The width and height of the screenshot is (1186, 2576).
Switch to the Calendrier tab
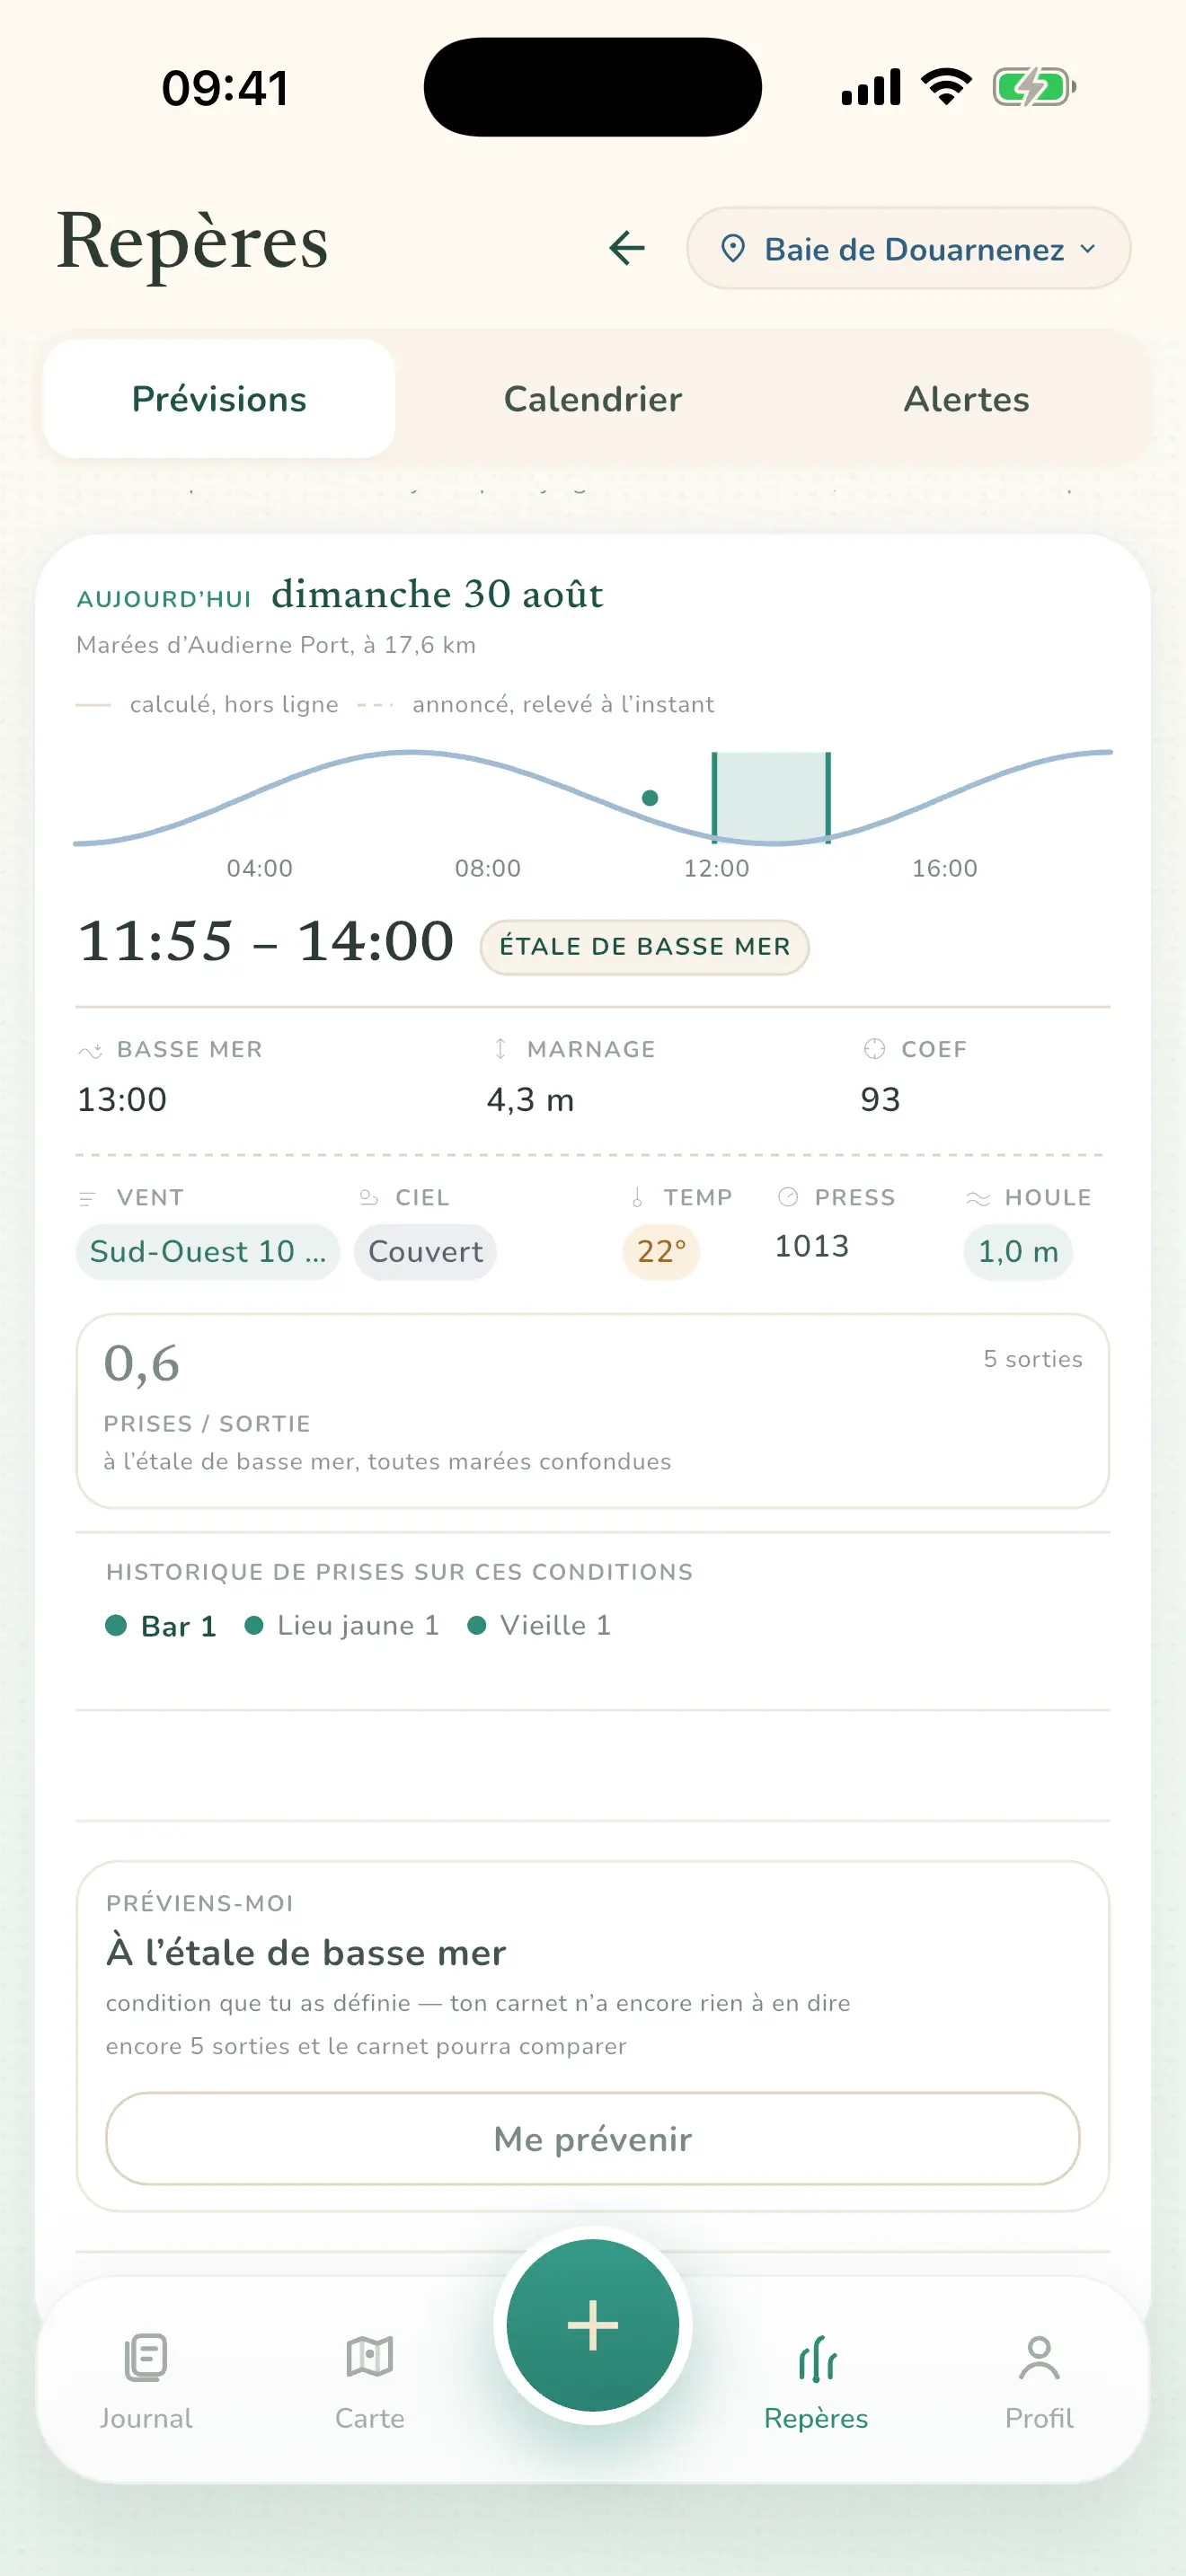(593, 399)
